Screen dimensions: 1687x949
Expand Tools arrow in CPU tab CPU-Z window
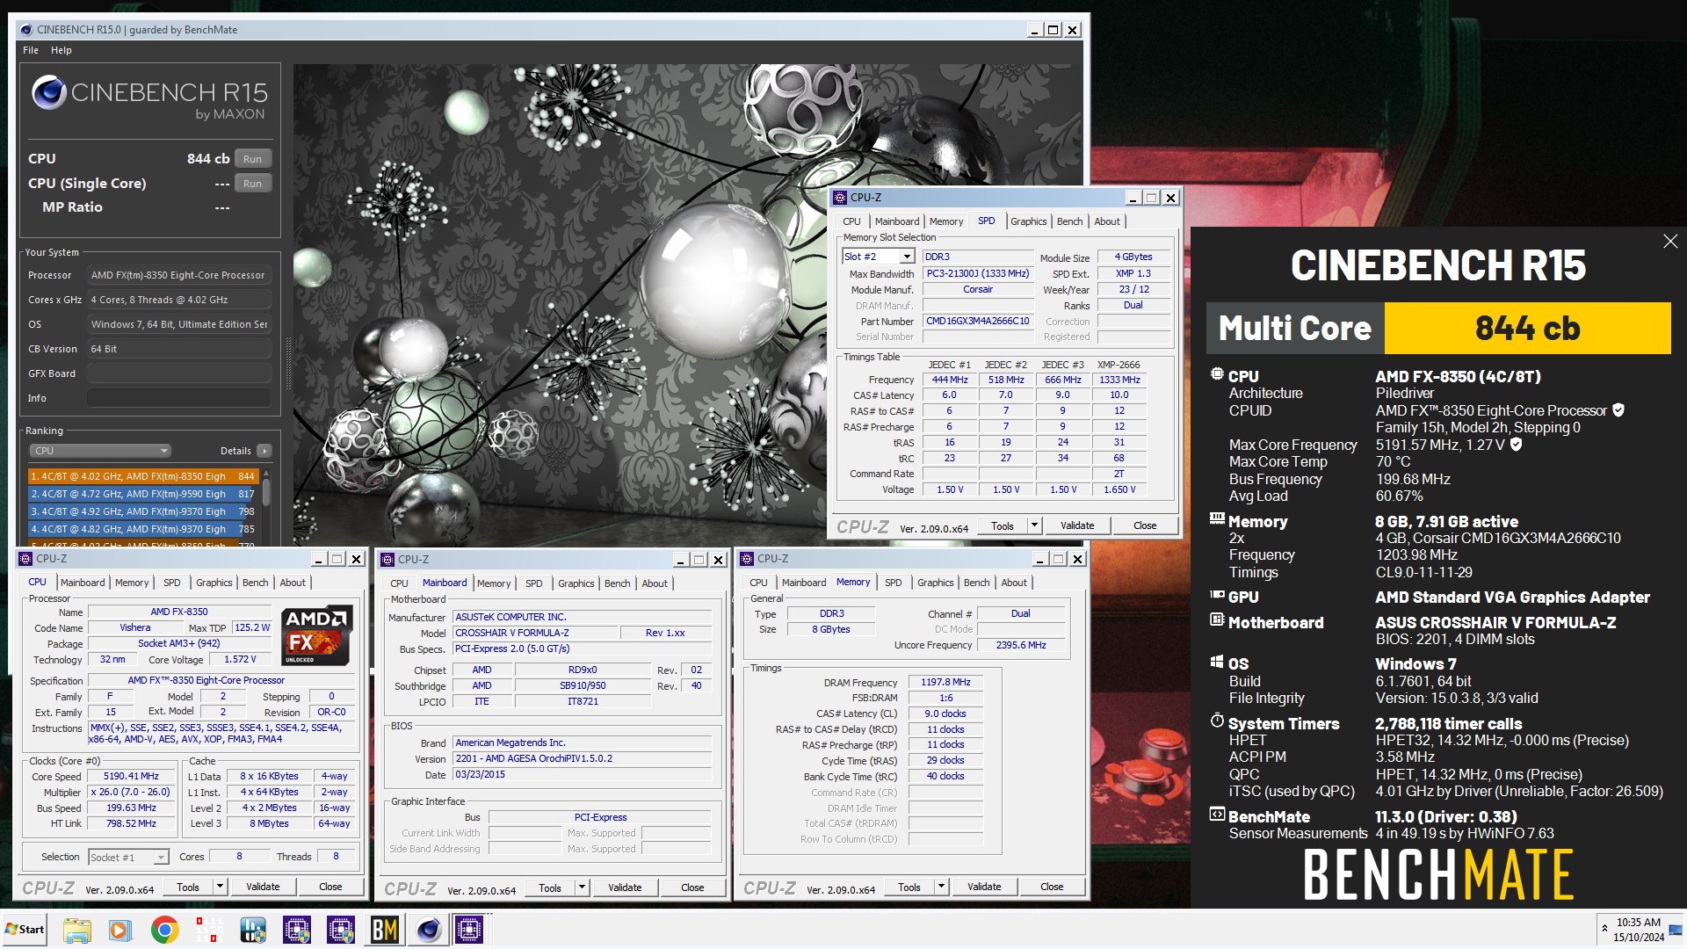220,887
